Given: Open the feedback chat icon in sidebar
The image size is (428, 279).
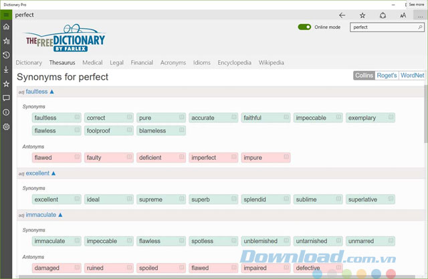Looking at the screenshot, I should (6, 98).
